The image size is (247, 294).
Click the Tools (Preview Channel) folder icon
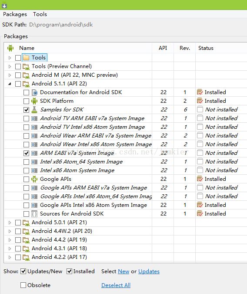point(26,66)
